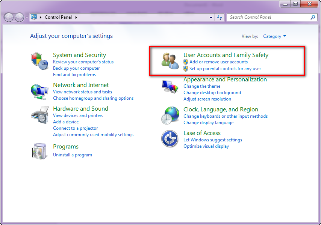Click shield icon beside Set up parental controls
Image resolution: width=321 pixels, height=225 pixels.
click(186, 69)
